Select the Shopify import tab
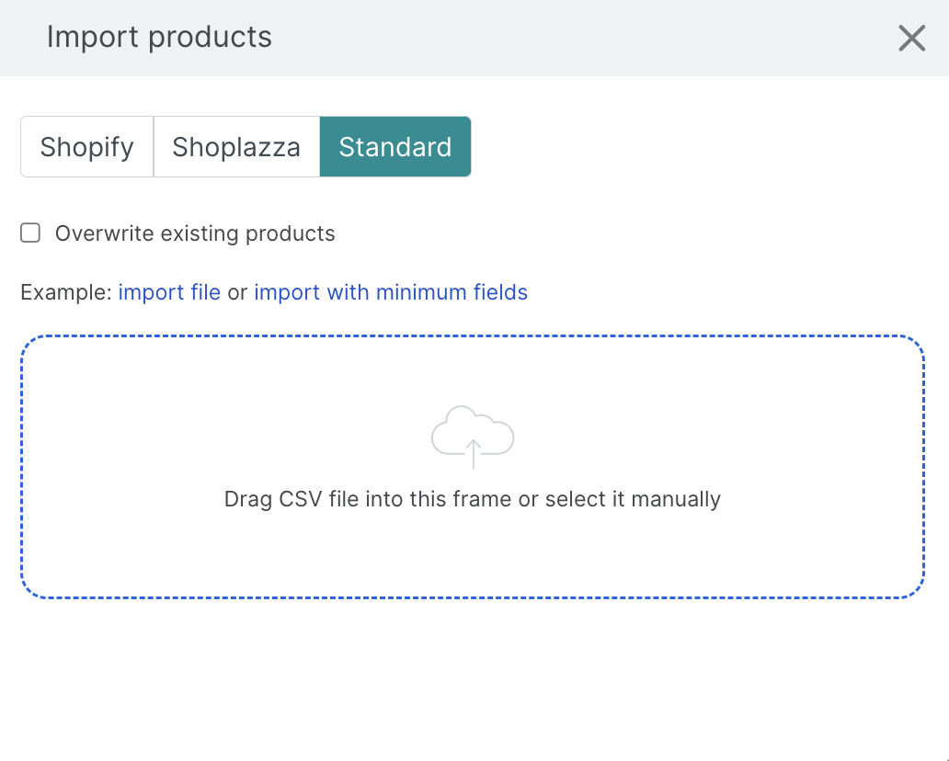949x761 pixels. [x=87, y=147]
